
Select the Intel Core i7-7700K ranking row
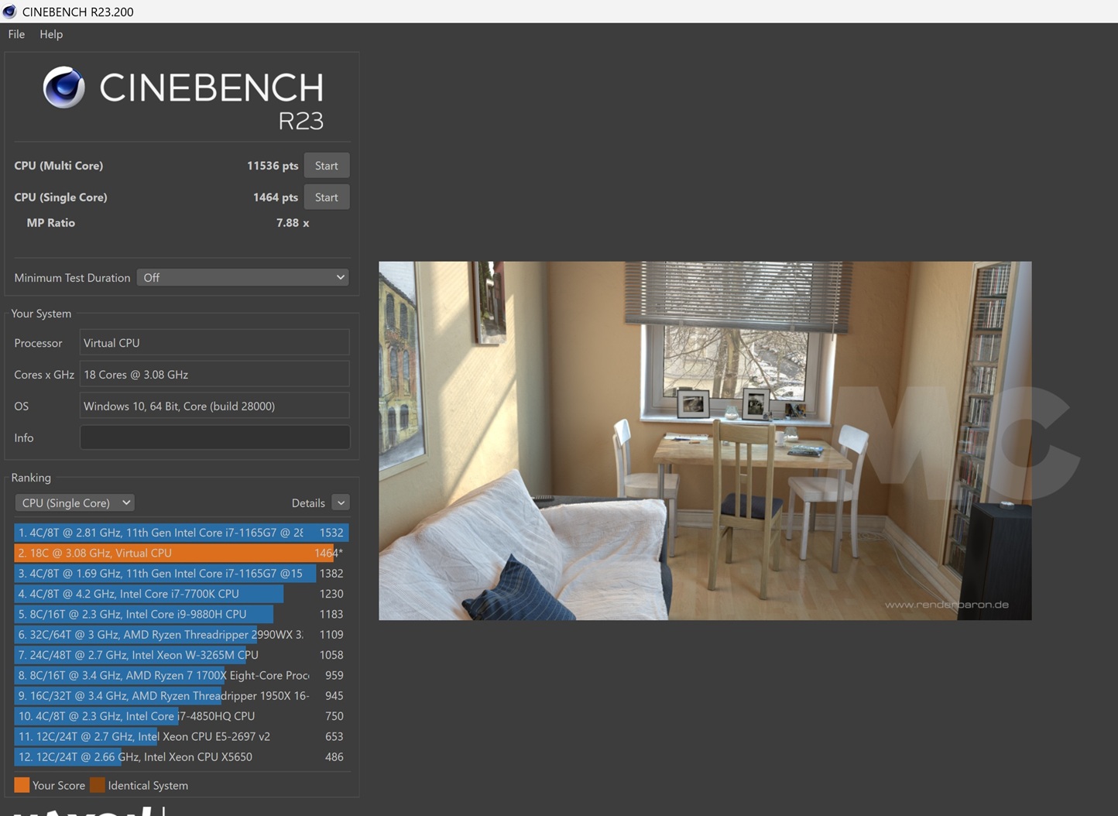pyautogui.click(x=181, y=594)
